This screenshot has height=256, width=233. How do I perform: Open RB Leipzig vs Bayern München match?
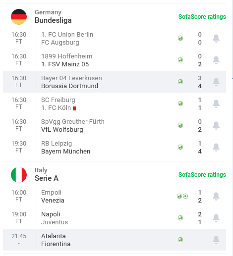click(x=115, y=147)
